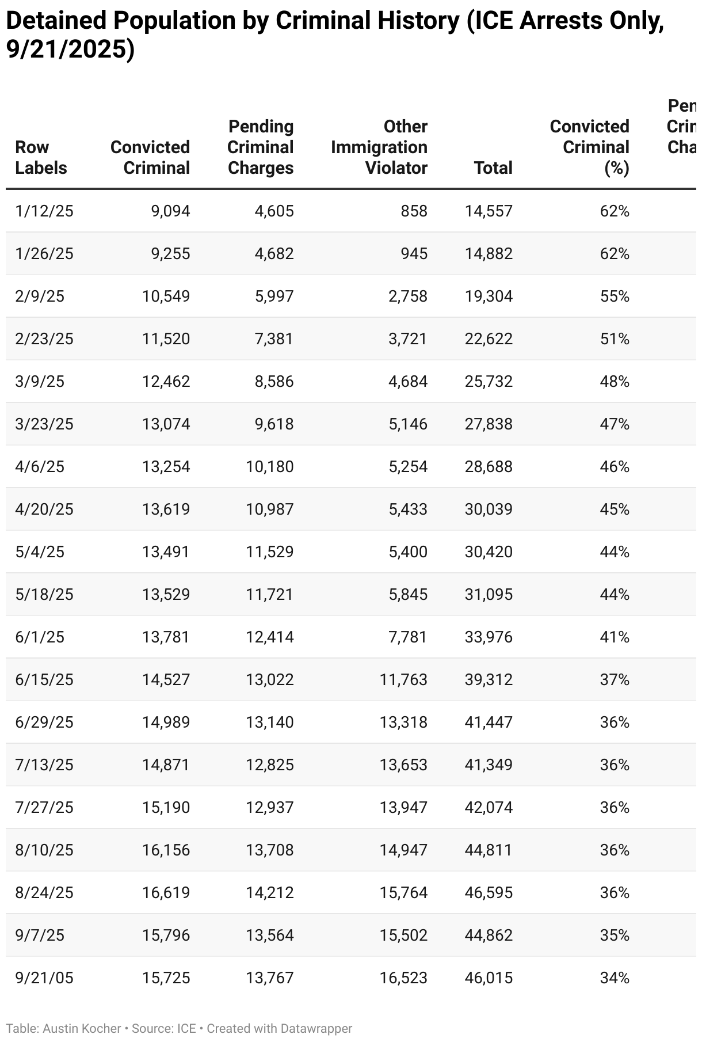Select the 62% cell in 1/26/25 row
702x1042 pixels.
coord(615,254)
